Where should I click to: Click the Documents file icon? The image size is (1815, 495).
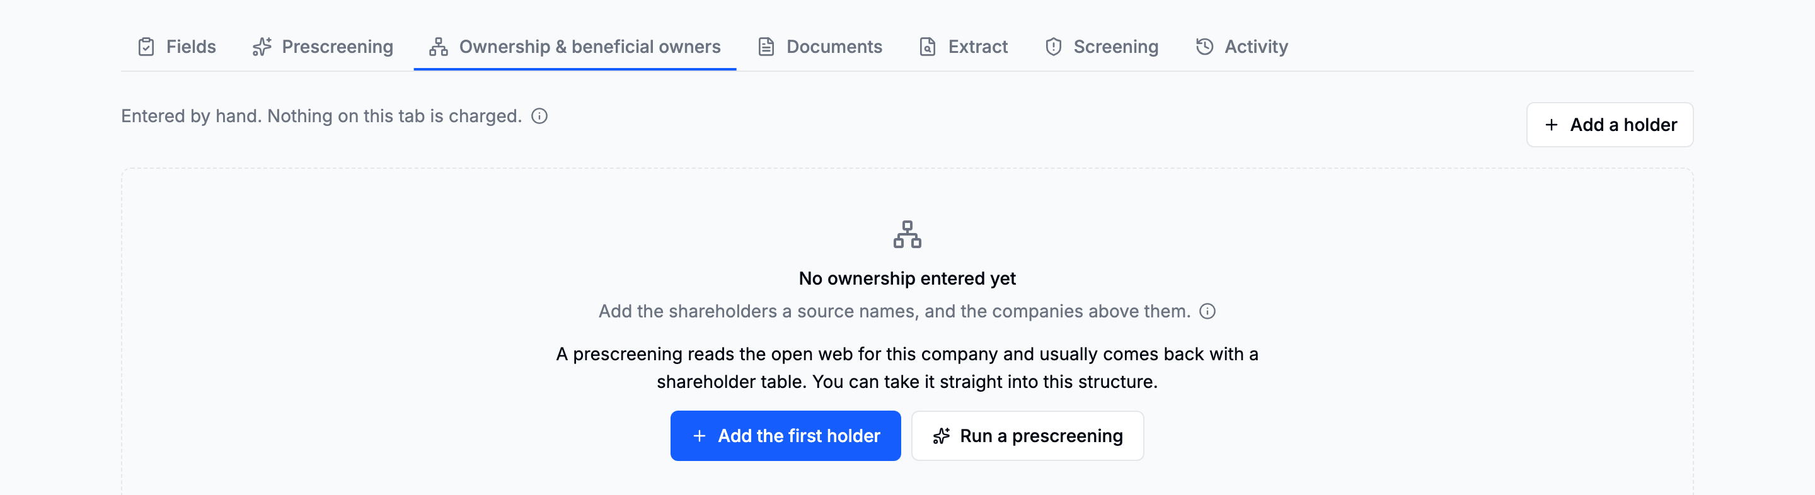766,47
